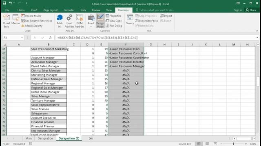This screenshot has width=261, height=146.
Task: Select row 70 header
Action: (4, 88)
